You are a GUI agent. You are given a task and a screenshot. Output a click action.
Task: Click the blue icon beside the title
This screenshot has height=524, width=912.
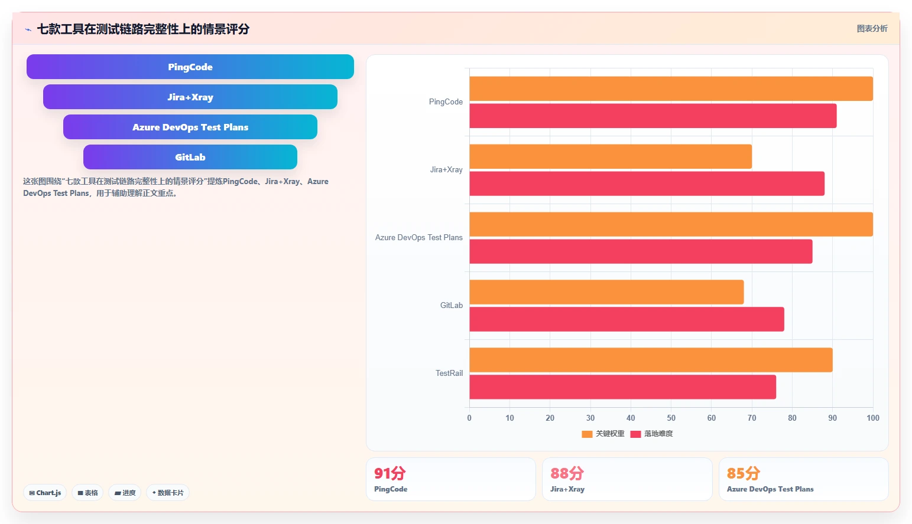(x=28, y=29)
